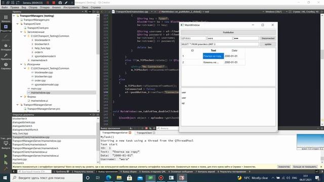
Task: Open Mail app from taskbar
Action: (140, 177)
